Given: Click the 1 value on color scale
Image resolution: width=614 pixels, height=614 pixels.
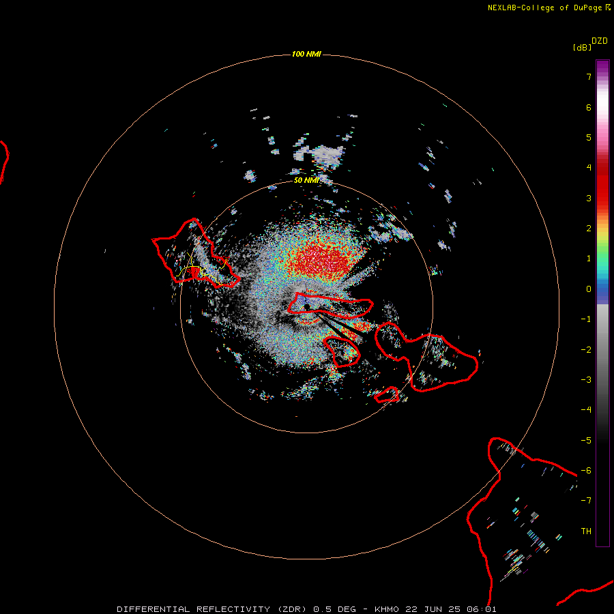Looking at the screenshot, I should 589,259.
